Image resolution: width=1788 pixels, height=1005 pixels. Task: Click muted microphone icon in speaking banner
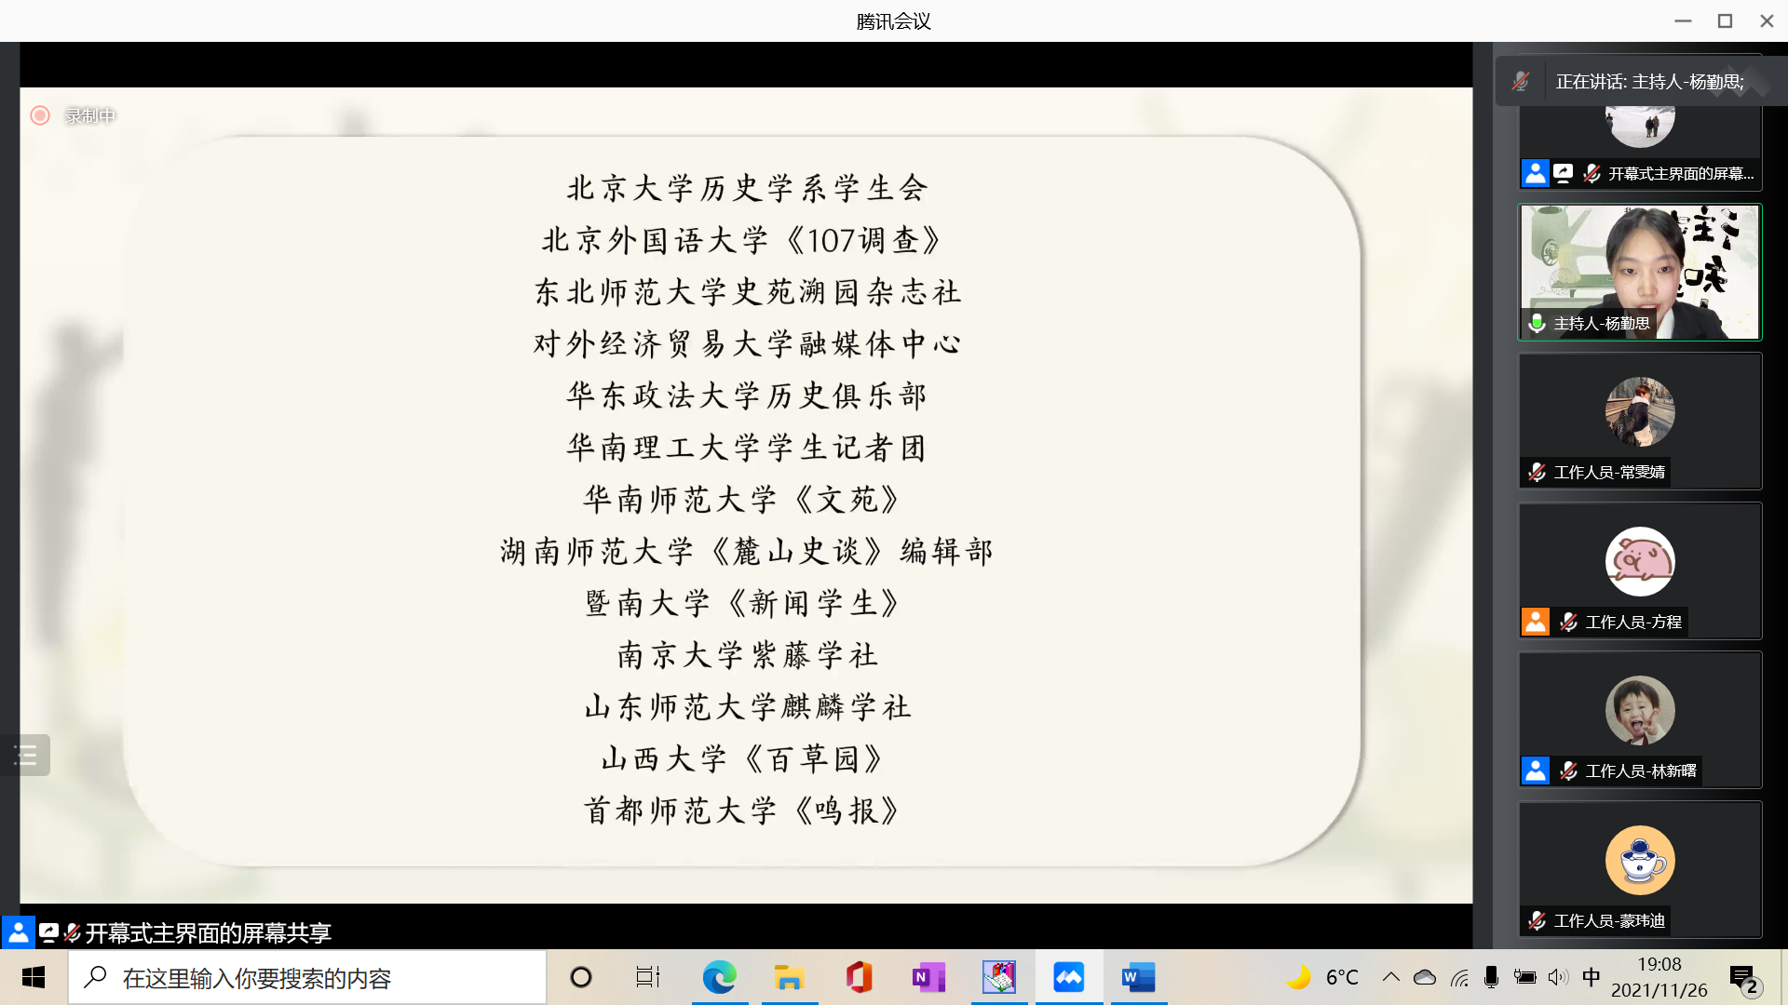point(1521,82)
